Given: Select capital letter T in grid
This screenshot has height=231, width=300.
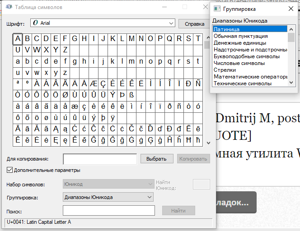Looking at the screenshot, I should [198, 39].
